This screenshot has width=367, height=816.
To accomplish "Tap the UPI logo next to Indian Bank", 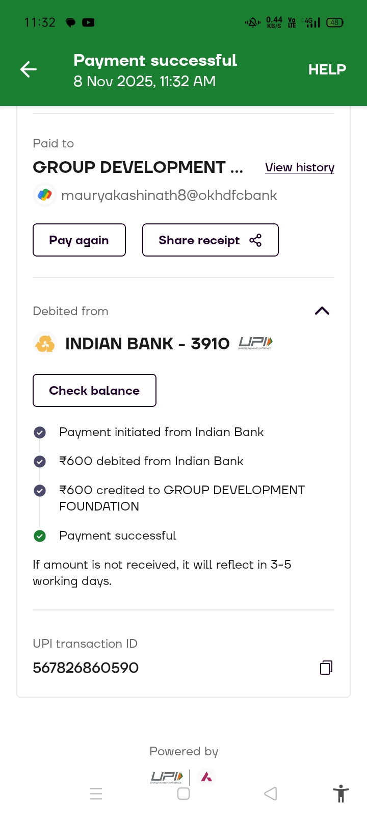I will tap(255, 343).
